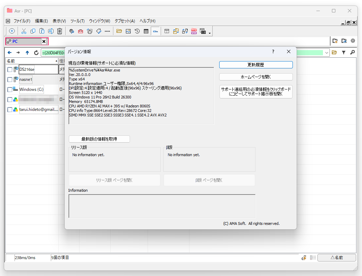Screen dimensions: 362x276
Task: Click the list view status bar icon
Action: (x=313, y=258)
